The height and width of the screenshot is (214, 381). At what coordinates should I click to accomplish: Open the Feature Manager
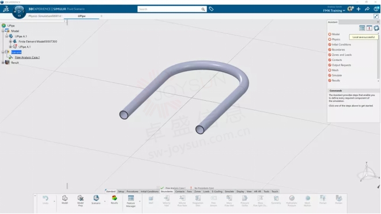pyautogui.click(x=131, y=201)
